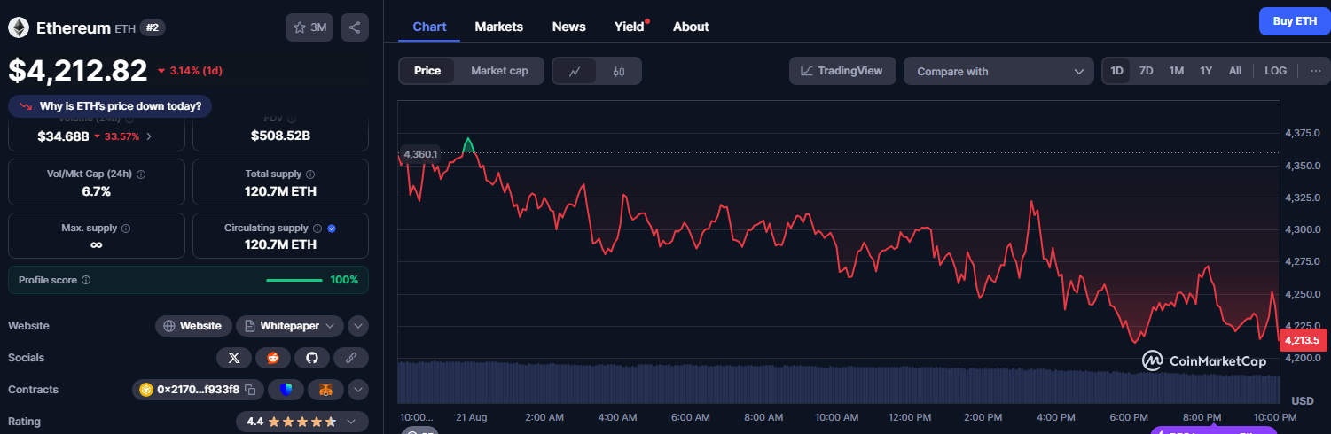Click the Ethereum logo icon
Image resolution: width=1331 pixels, height=434 pixels.
tap(19, 28)
